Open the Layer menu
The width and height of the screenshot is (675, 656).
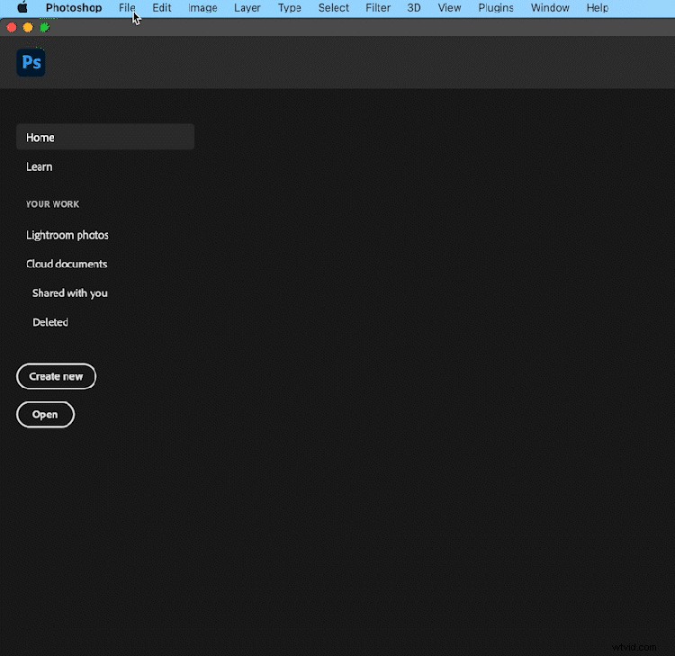[247, 8]
